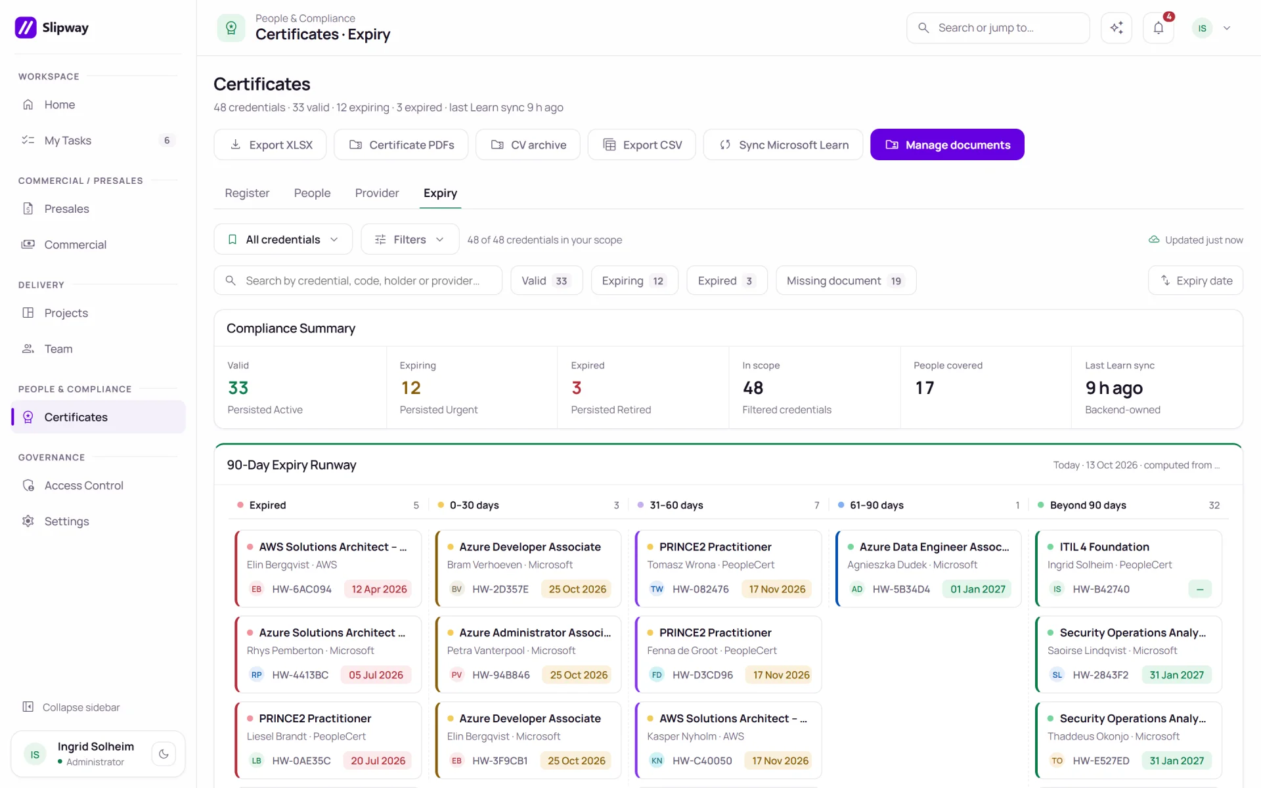Open Commercial section

[x=98, y=245]
